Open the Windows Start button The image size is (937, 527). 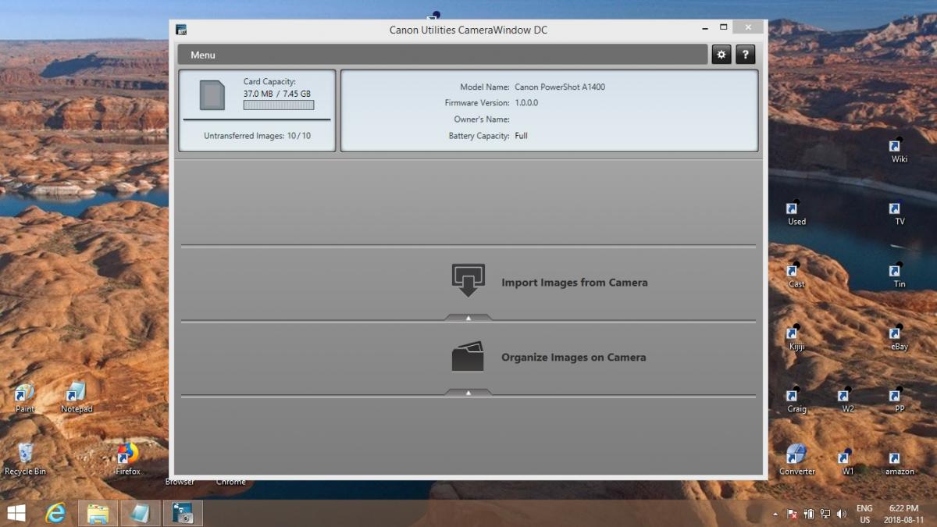pos(16,513)
